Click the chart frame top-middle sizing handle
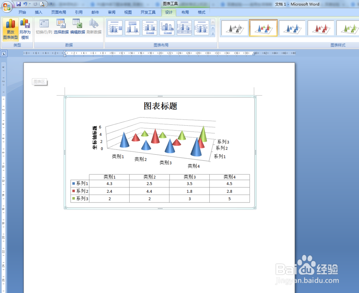Screen dimensions: 359x293 (160, 96)
